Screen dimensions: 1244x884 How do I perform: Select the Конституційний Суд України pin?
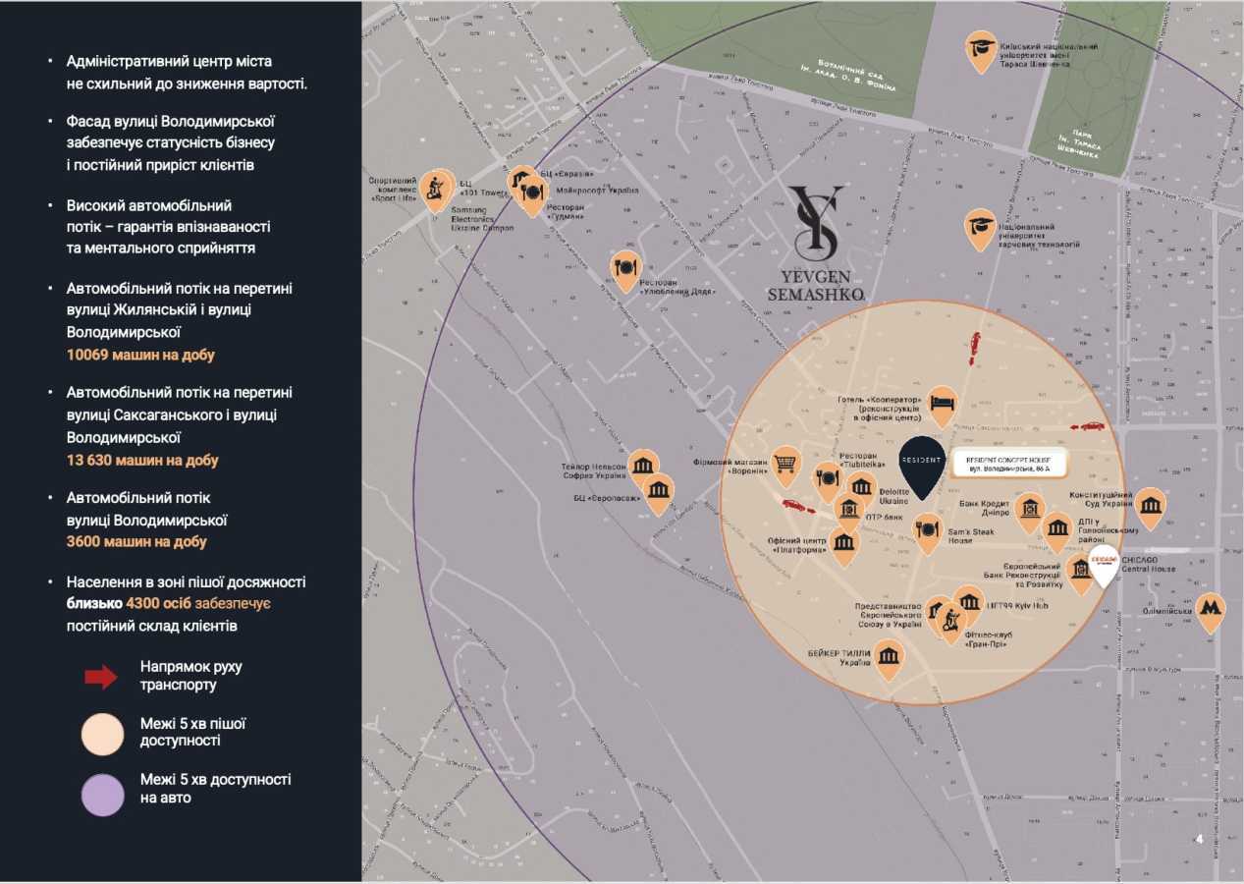1150,505
